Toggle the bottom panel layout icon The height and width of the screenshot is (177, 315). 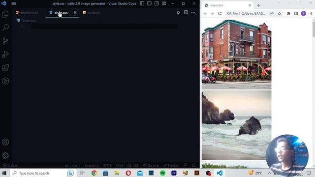149,3
